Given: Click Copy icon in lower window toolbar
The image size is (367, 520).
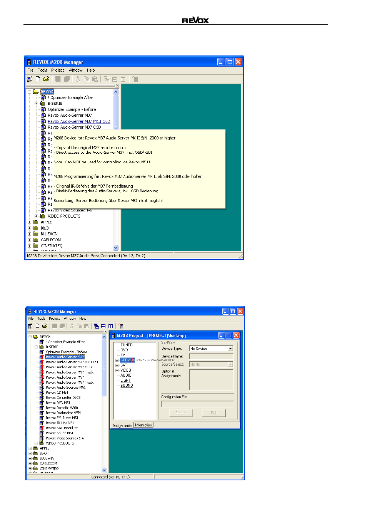Looking at the screenshot, I should tap(79, 326).
